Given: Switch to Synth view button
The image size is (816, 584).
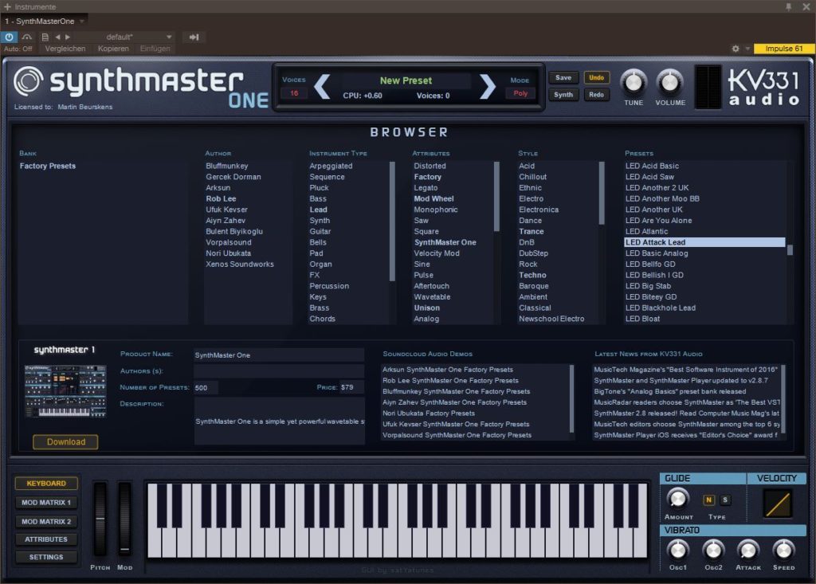Looking at the screenshot, I should coord(563,95).
